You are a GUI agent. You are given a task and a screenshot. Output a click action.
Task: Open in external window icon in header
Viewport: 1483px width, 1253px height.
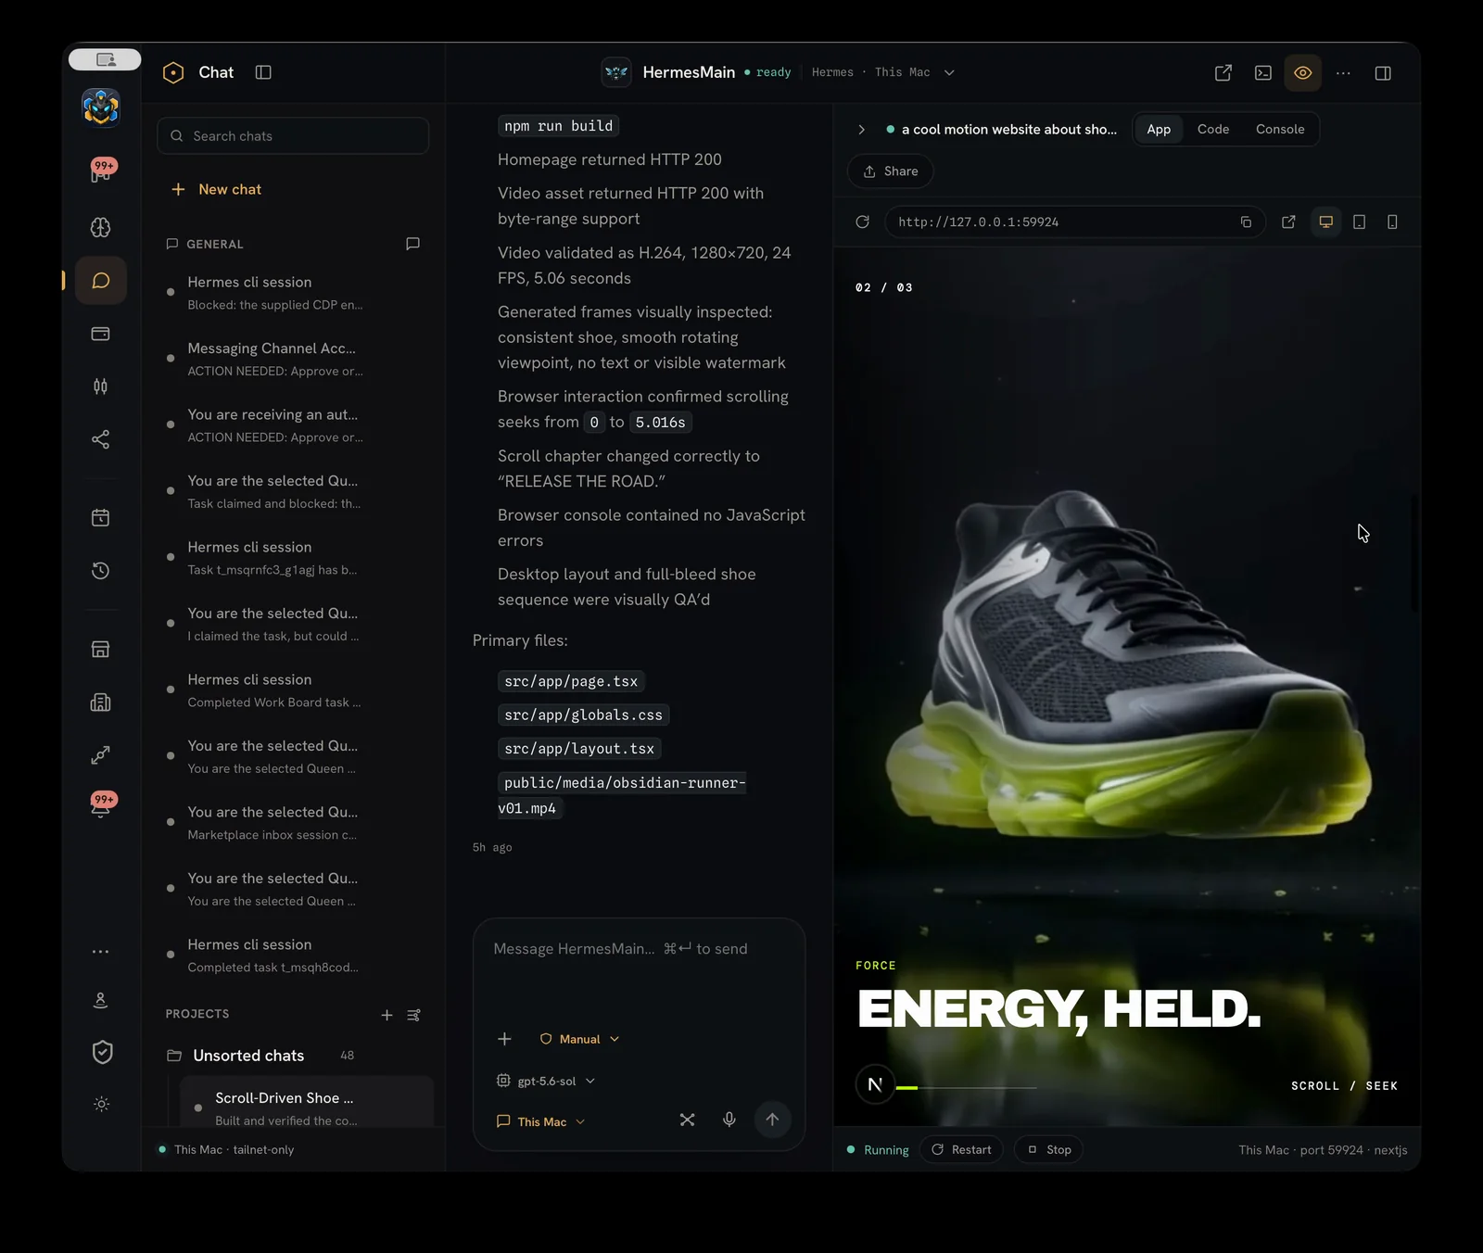1223,72
